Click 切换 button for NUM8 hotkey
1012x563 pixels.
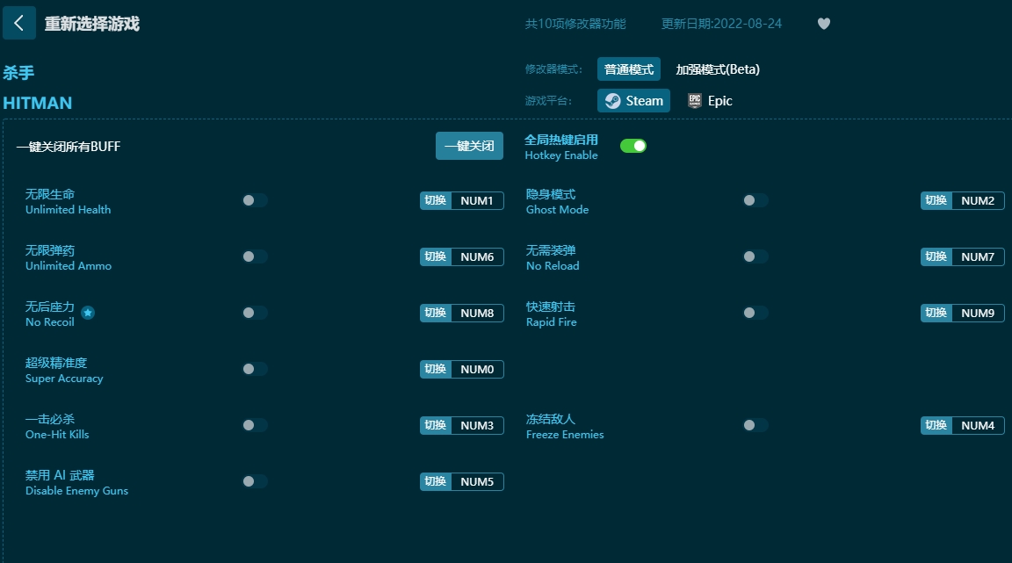point(436,314)
